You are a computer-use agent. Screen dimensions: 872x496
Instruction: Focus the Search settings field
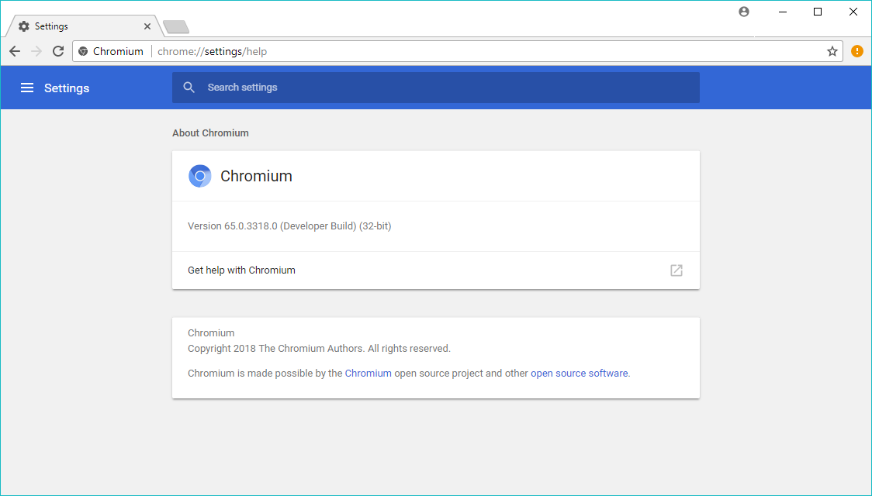(450, 88)
